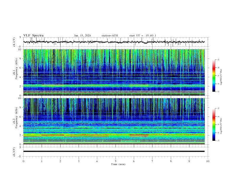
Task: Click time axis tick label "1"
Action: coord(42,161)
